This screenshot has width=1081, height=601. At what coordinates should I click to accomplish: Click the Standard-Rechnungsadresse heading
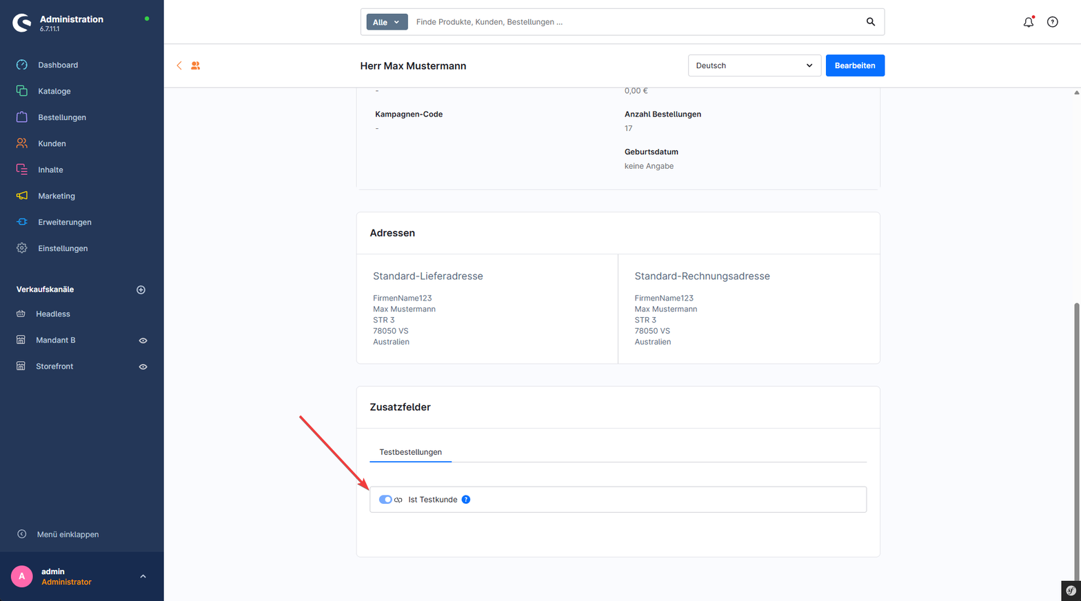tap(702, 276)
